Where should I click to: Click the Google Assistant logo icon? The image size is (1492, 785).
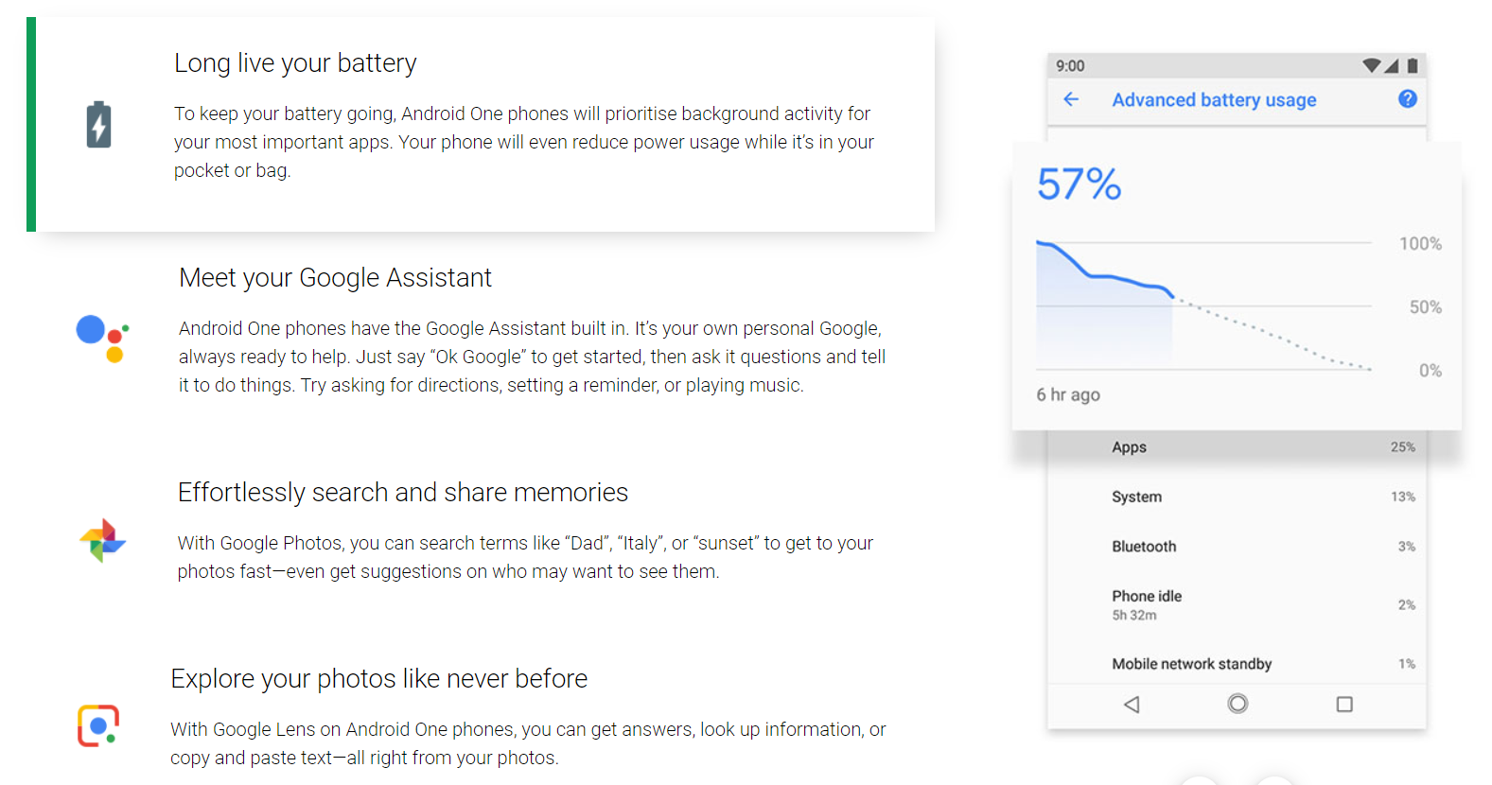pyautogui.click(x=102, y=339)
